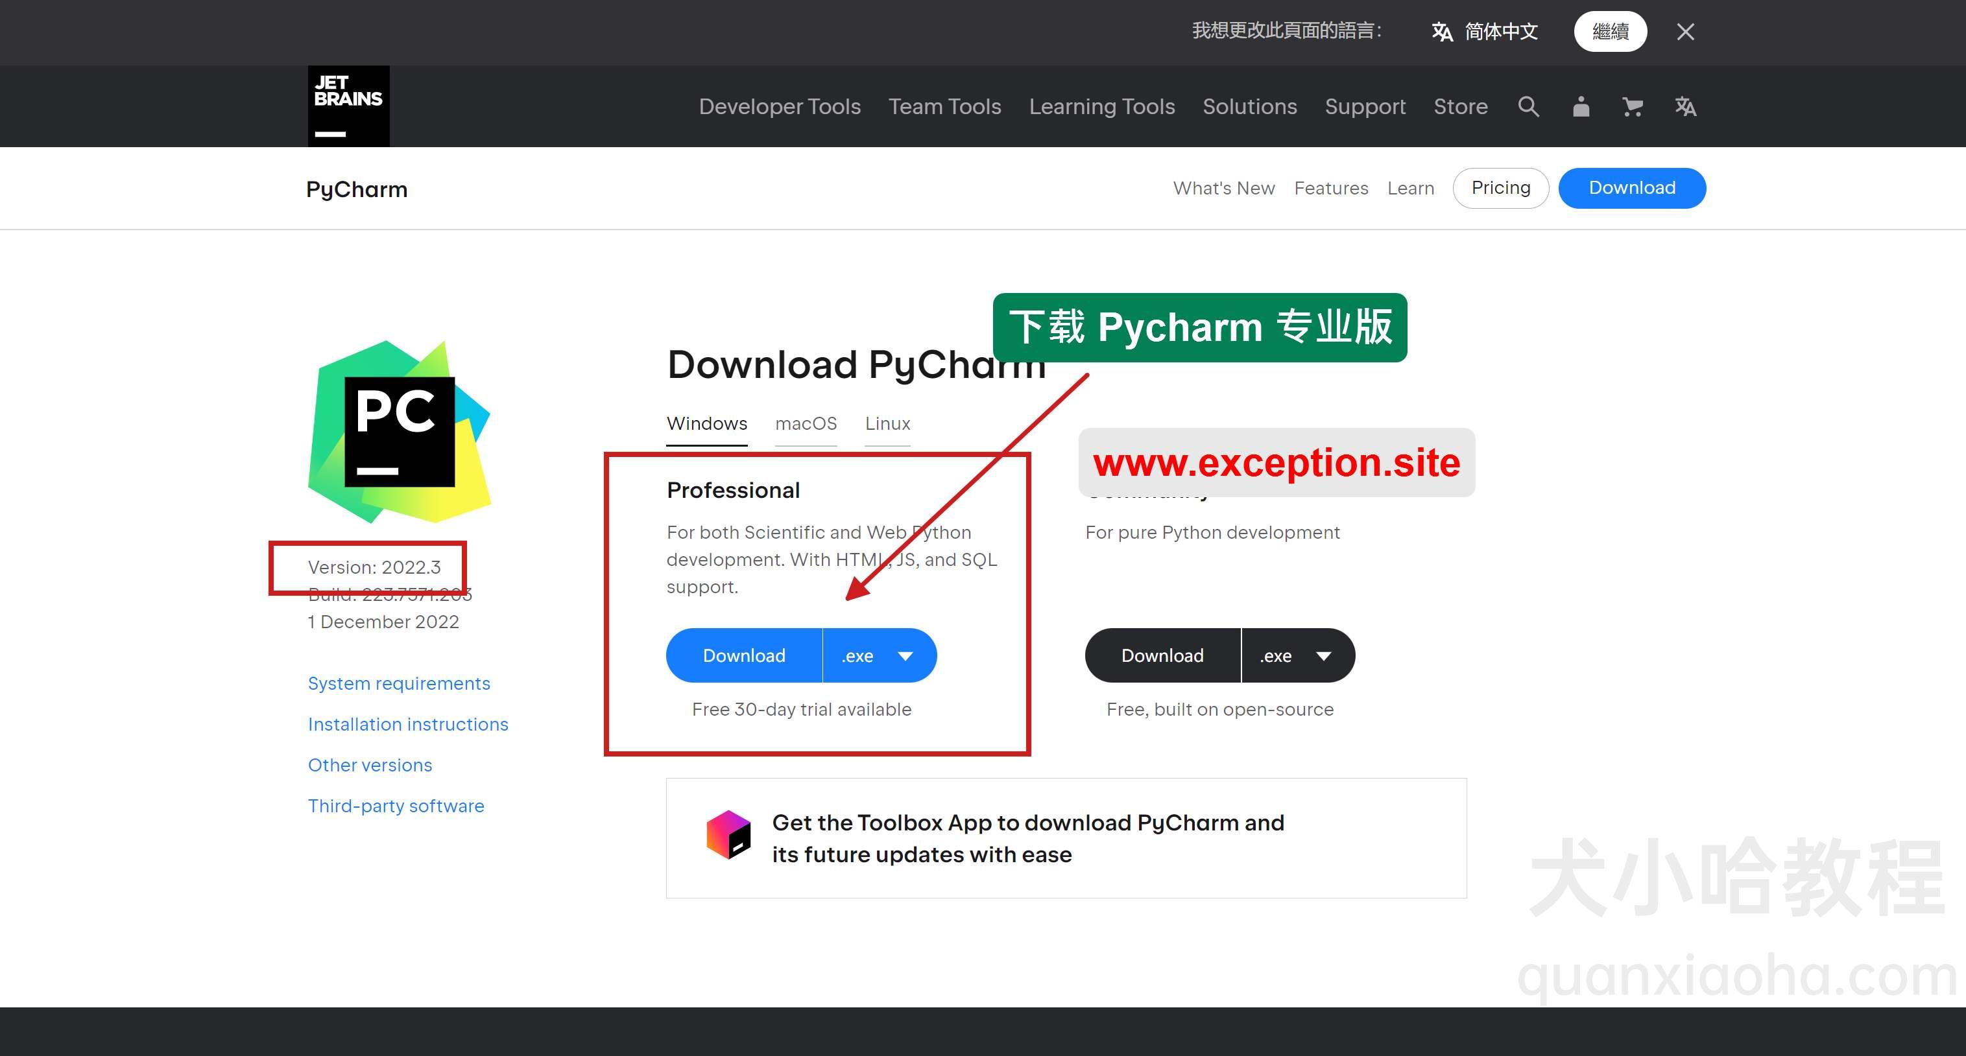This screenshot has height=1056, width=1966.
Task: Open the account profile icon
Action: tap(1581, 107)
